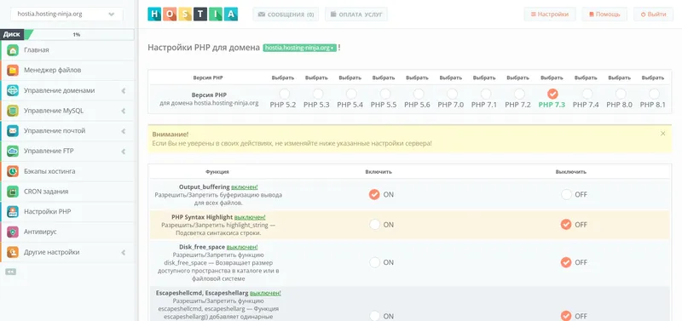
Task: Click Выйти logout button
Action: click(x=653, y=14)
